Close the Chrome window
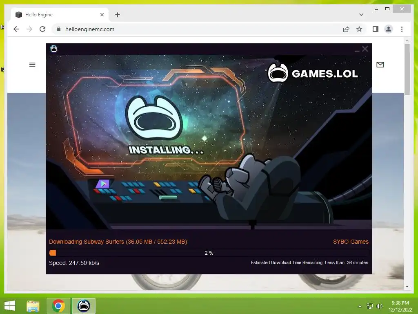Image resolution: width=418 pixels, height=314 pixels. click(402, 9)
